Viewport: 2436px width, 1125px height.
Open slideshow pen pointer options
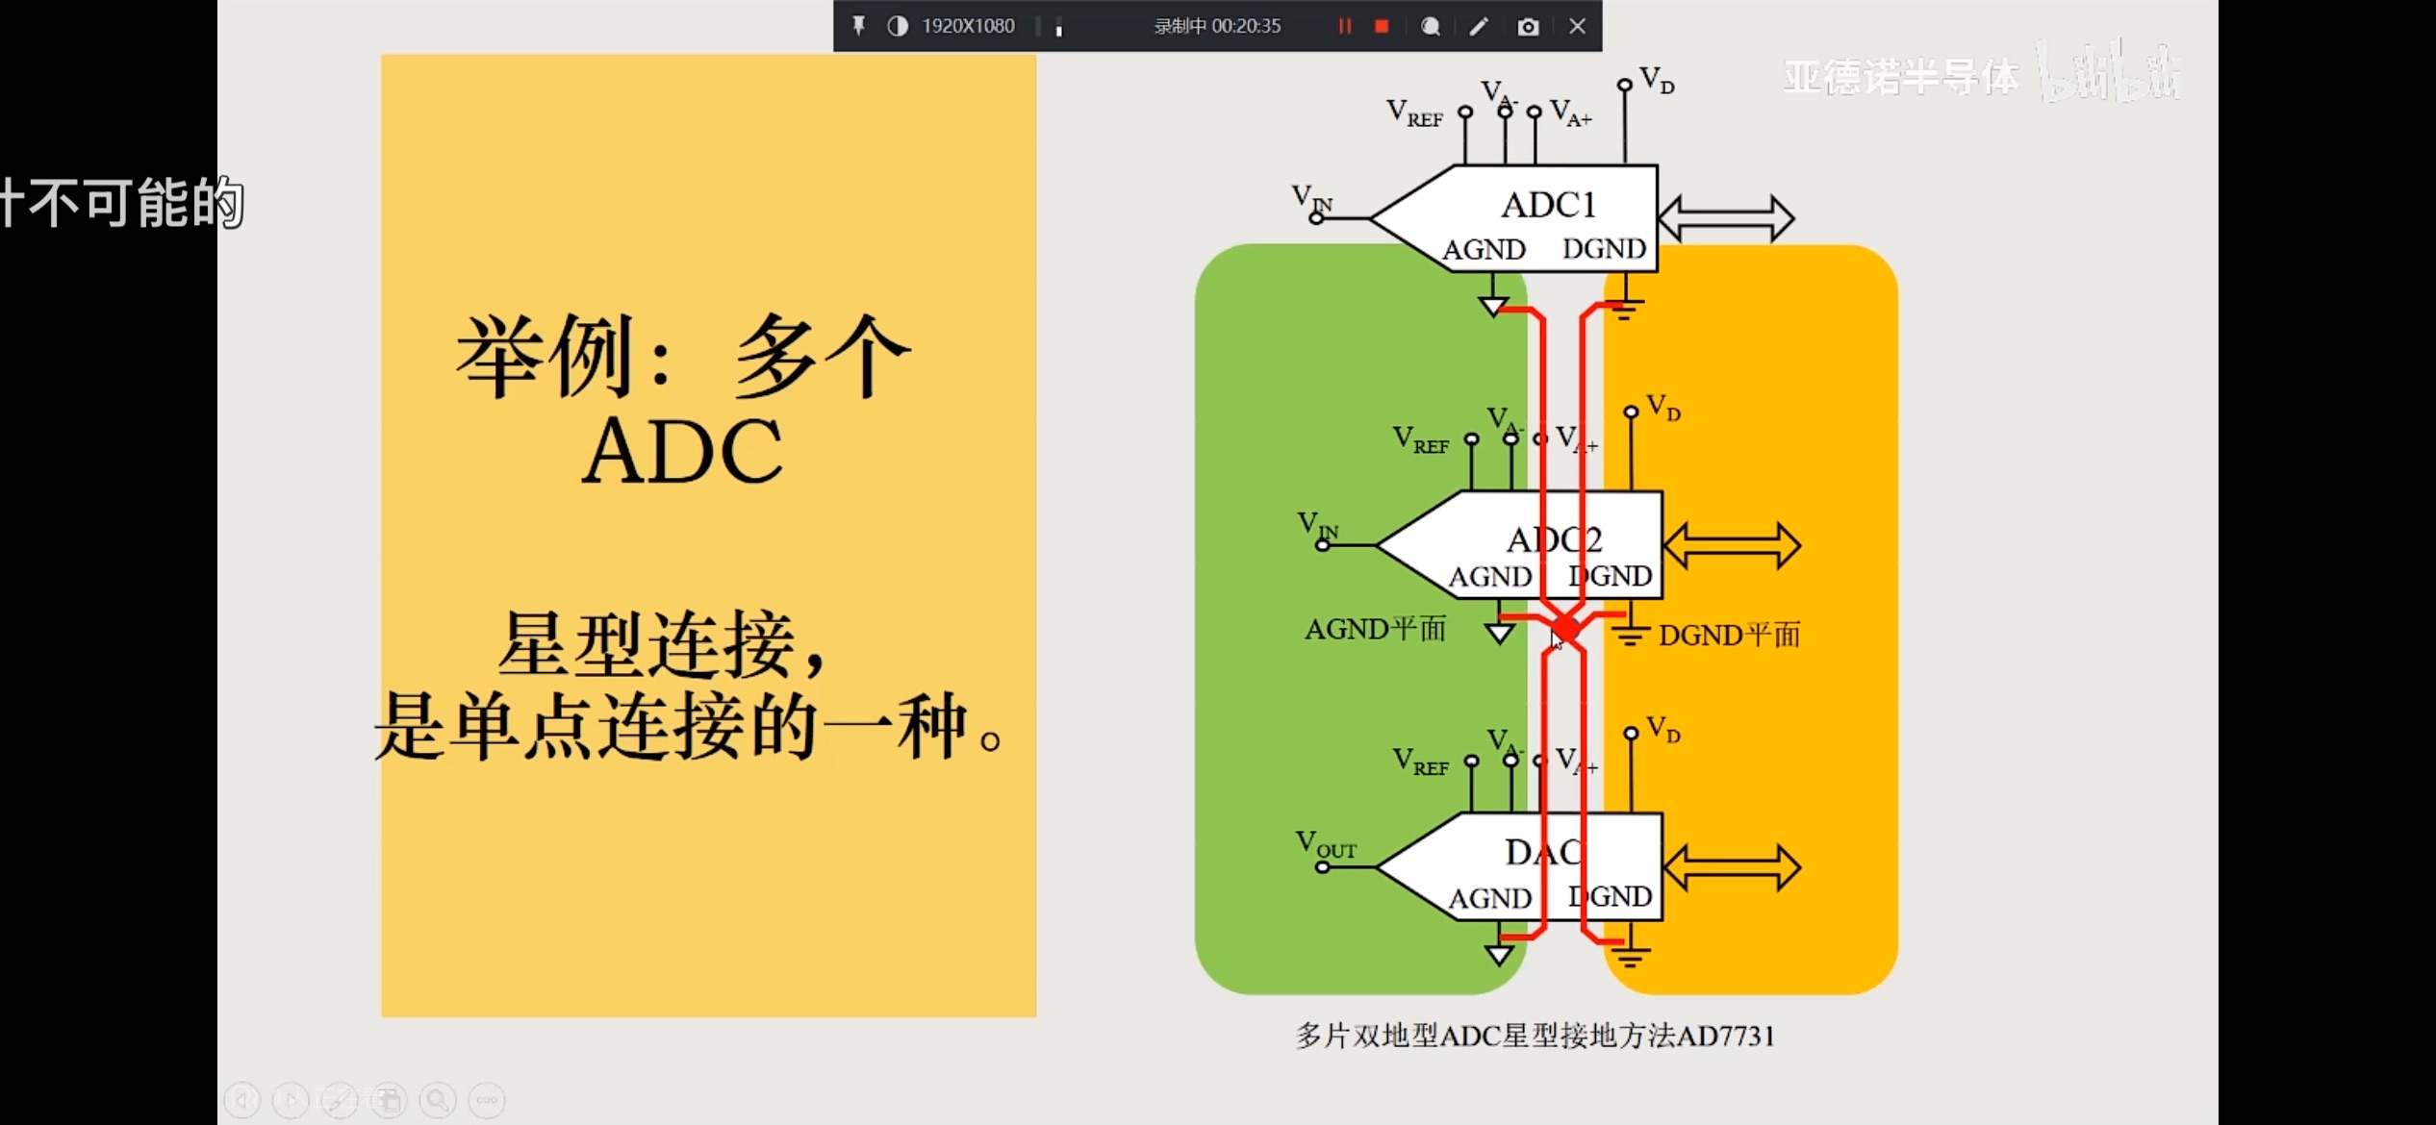(340, 1099)
